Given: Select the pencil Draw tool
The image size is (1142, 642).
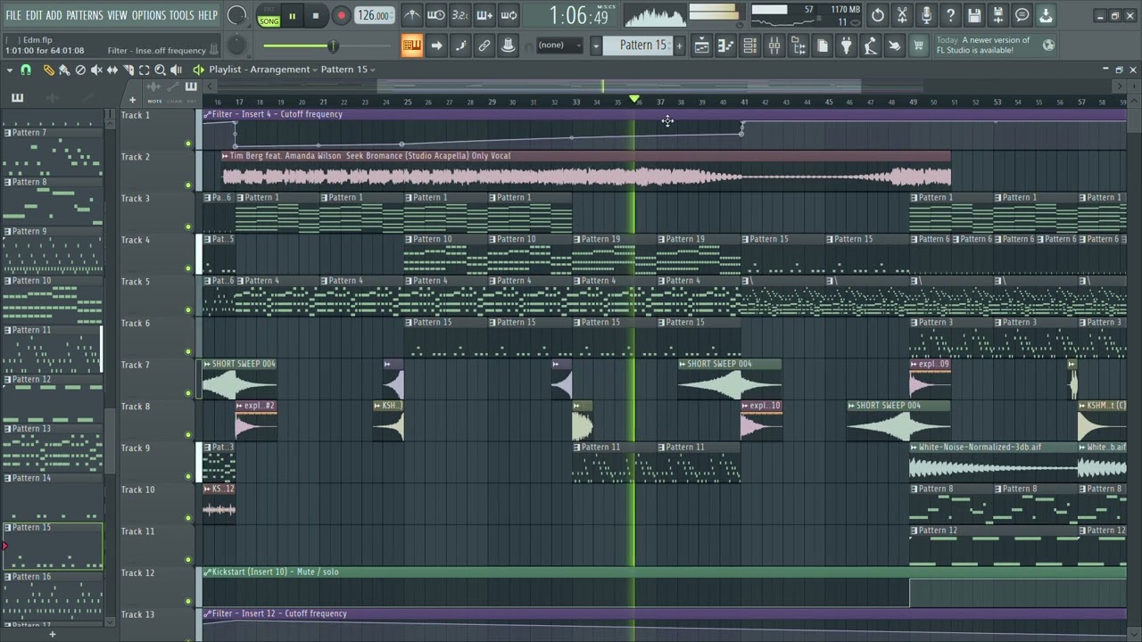Looking at the screenshot, I should [48, 70].
